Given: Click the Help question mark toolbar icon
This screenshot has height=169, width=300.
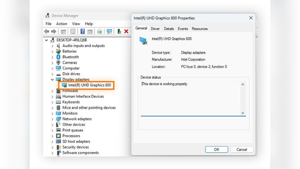Looking at the screenshot, I should click(x=82, y=32).
